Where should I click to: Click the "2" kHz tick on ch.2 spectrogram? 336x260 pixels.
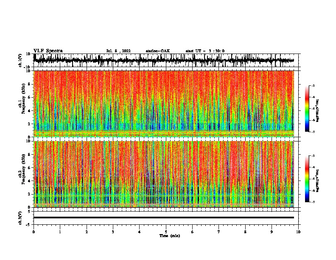[x=29, y=194]
